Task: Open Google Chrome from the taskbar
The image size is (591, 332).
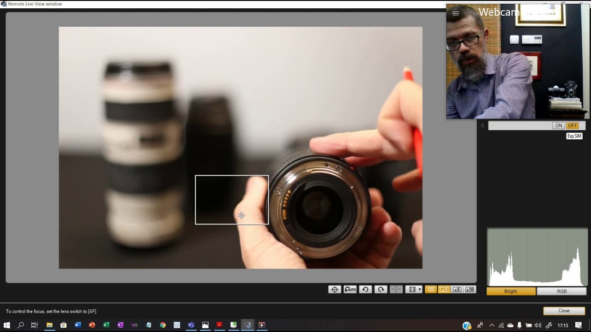Action: pos(163,325)
